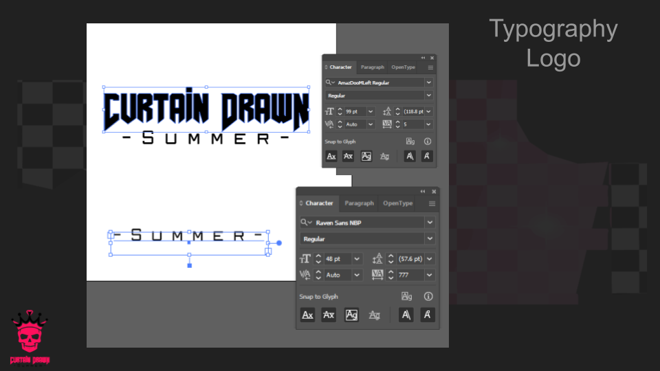Toggle Angular Guides snap in upper panel

pos(410,156)
